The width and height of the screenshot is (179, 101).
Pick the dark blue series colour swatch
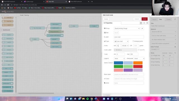(x=119, y=63)
